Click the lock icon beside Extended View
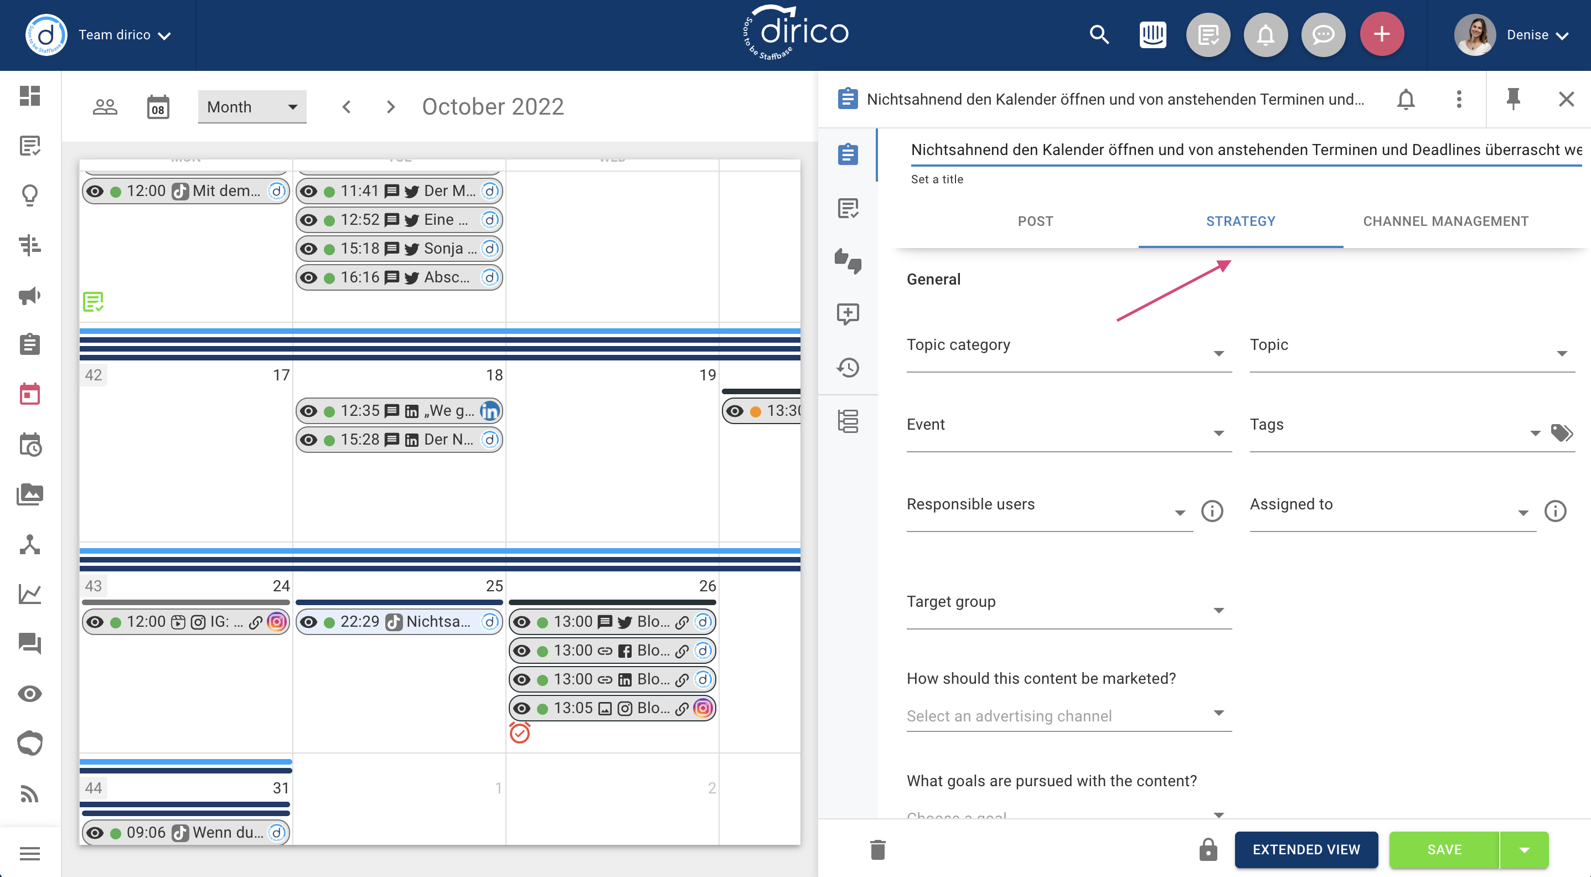The width and height of the screenshot is (1591, 877). [x=1208, y=850]
